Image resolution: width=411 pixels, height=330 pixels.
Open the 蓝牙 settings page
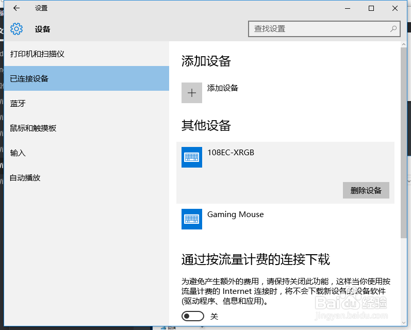(x=87, y=103)
